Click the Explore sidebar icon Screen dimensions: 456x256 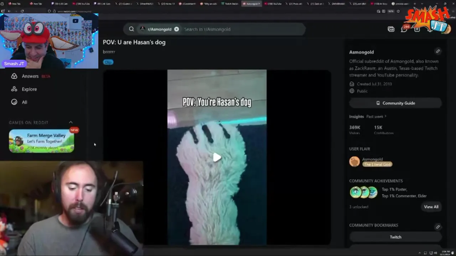tap(14, 89)
